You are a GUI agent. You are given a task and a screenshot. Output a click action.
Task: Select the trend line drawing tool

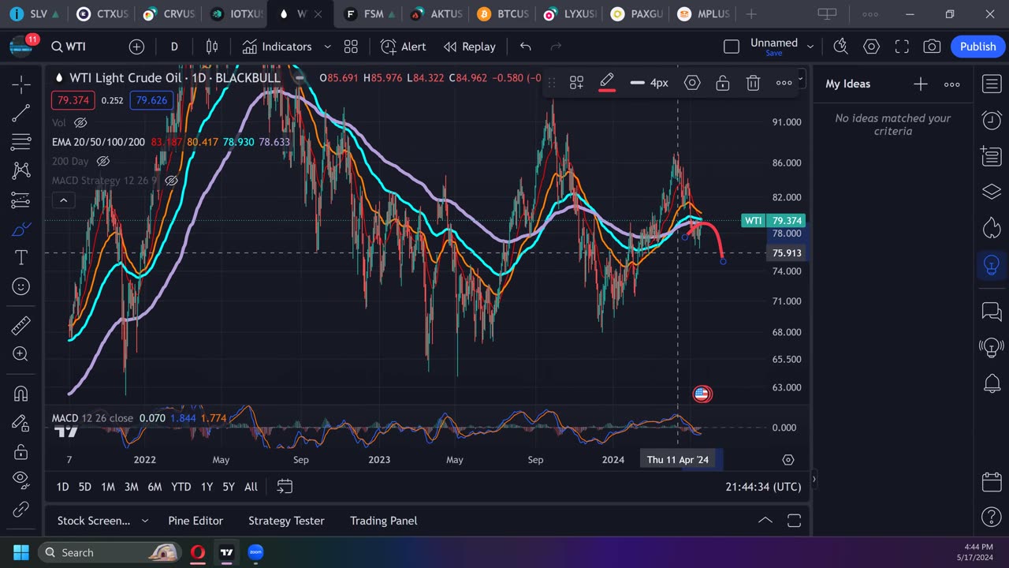tap(21, 114)
